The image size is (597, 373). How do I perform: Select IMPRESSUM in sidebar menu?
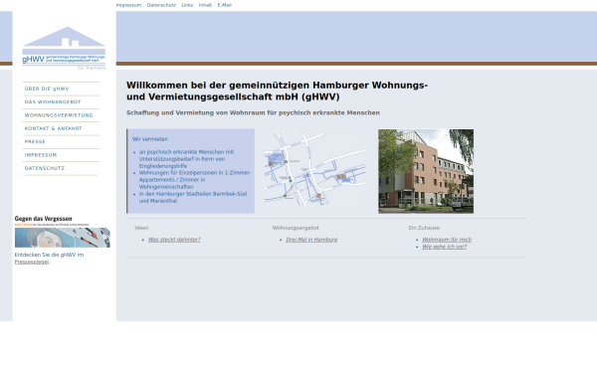(41, 155)
